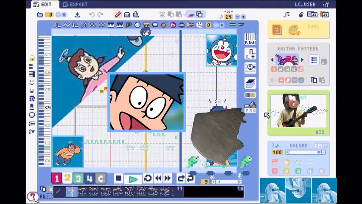362x204 pixels.
Task: Select track 2 button
Action: (67, 178)
